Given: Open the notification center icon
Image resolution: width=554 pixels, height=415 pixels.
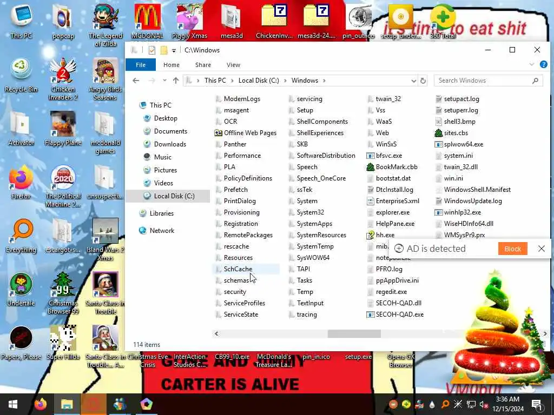Looking at the screenshot, I should click(537, 404).
